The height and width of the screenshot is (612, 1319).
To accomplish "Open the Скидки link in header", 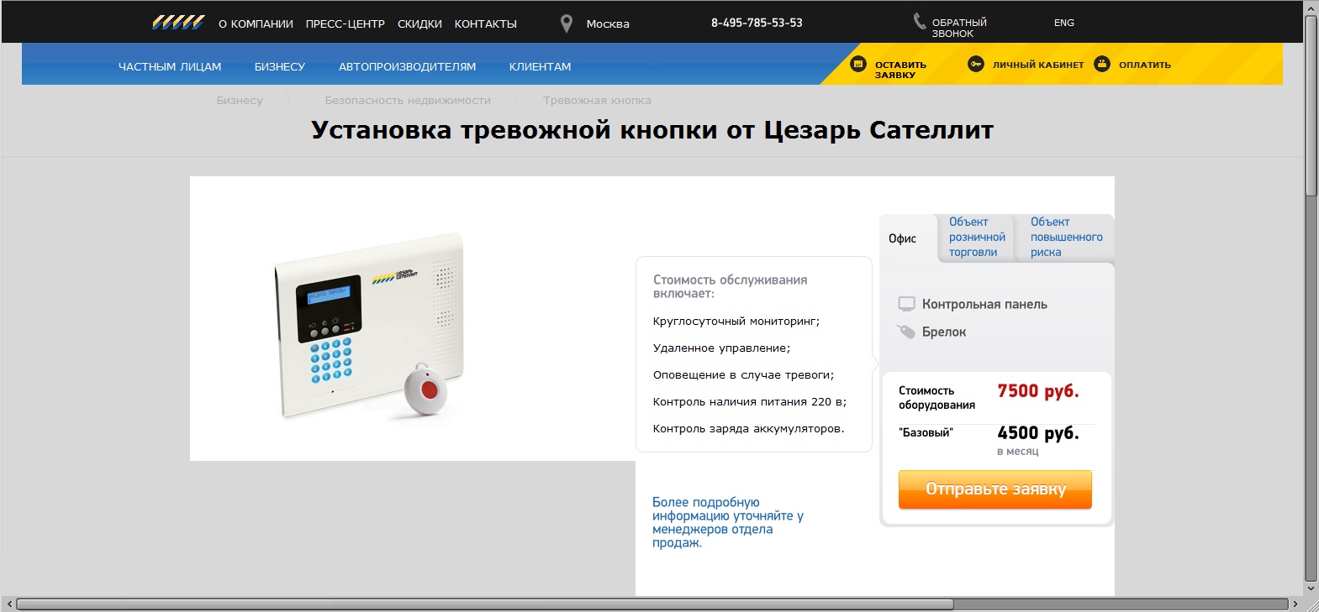I will [419, 24].
